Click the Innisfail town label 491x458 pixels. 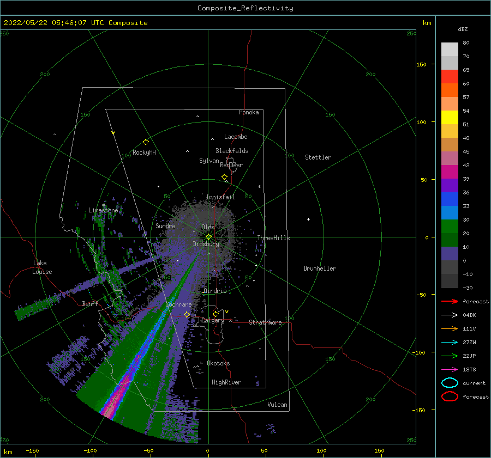point(220,197)
